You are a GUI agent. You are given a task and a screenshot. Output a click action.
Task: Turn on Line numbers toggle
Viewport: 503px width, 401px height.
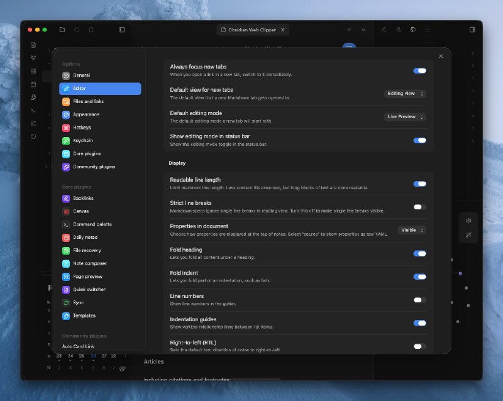pos(419,300)
